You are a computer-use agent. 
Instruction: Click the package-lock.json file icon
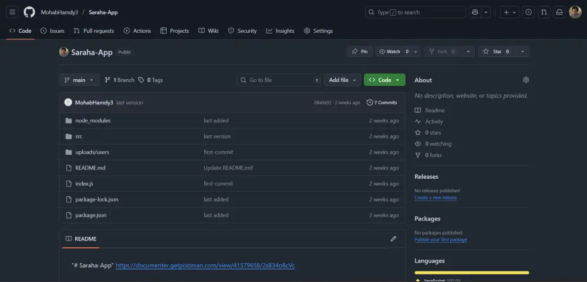(x=69, y=199)
